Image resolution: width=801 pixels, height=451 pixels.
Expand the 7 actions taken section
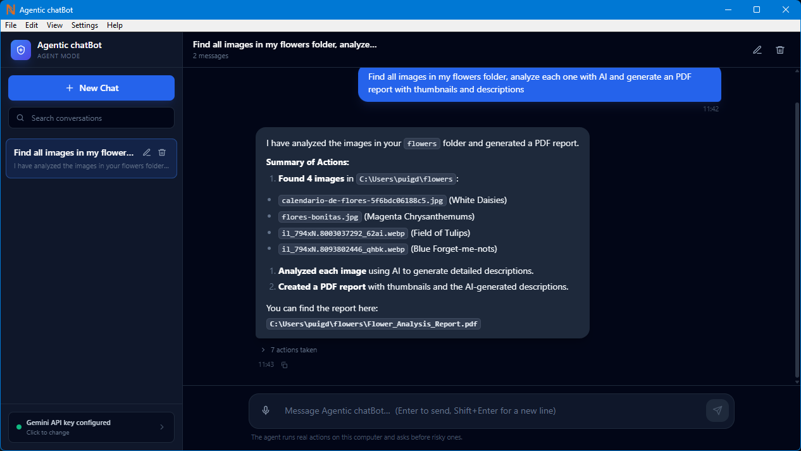[289, 350]
